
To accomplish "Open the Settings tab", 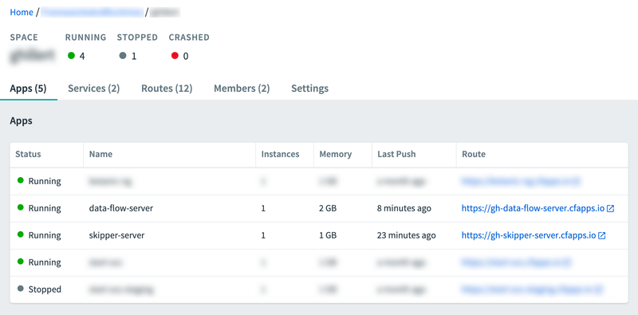I will (x=309, y=89).
